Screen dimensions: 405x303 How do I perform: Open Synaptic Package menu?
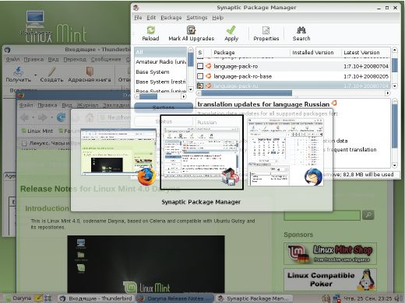point(171,18)
